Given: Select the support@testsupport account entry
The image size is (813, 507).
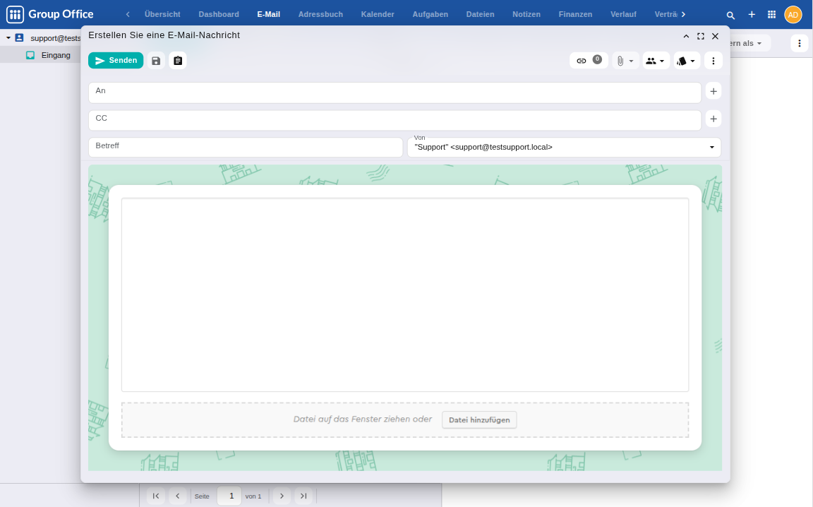Looking at the screenshot, I should point(56,38).
